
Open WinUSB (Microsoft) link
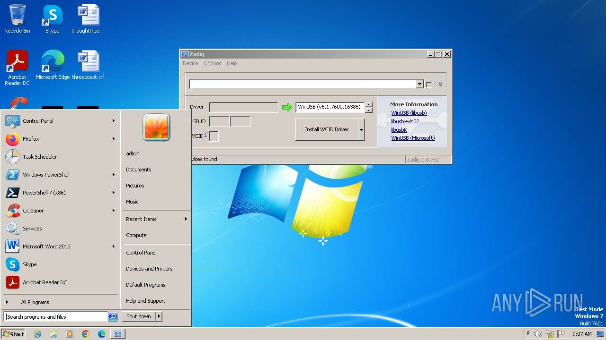[x=413, y=138]
